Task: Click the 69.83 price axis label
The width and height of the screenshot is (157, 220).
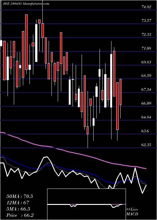Action: click(x=146, y=62)
